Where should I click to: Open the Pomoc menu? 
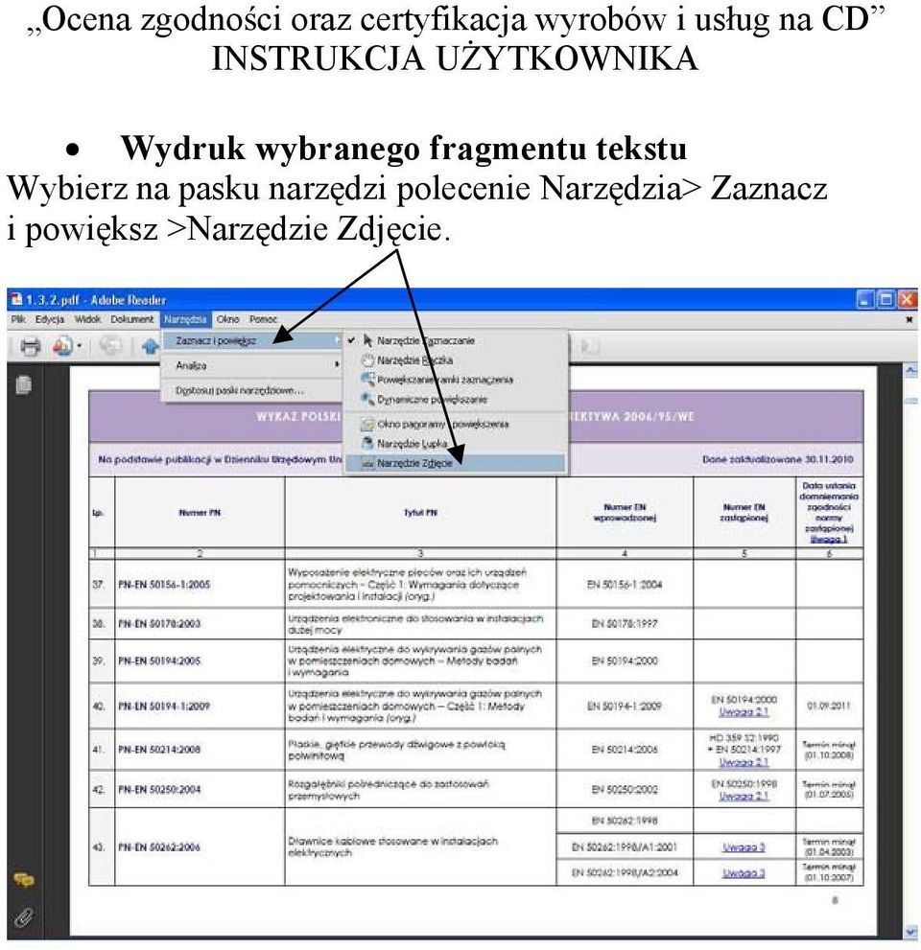click(x=263, y=319)
